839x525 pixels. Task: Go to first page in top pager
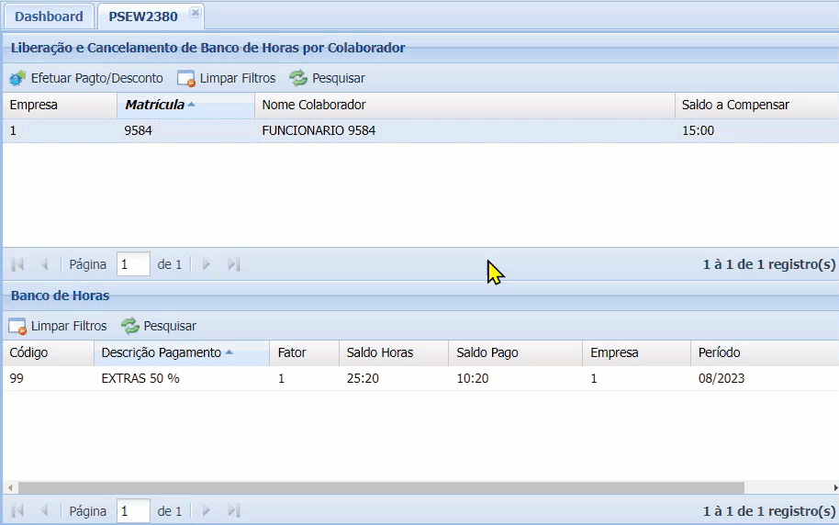tap(17, 264)
